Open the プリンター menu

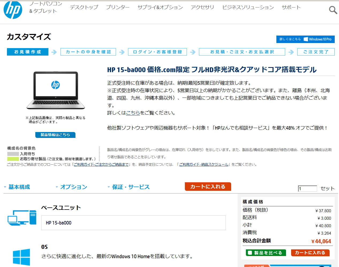(117, 7)
